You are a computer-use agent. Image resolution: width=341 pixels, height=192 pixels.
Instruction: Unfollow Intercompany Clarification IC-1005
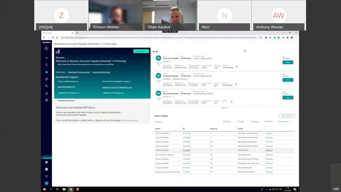(x=268, y=172)
